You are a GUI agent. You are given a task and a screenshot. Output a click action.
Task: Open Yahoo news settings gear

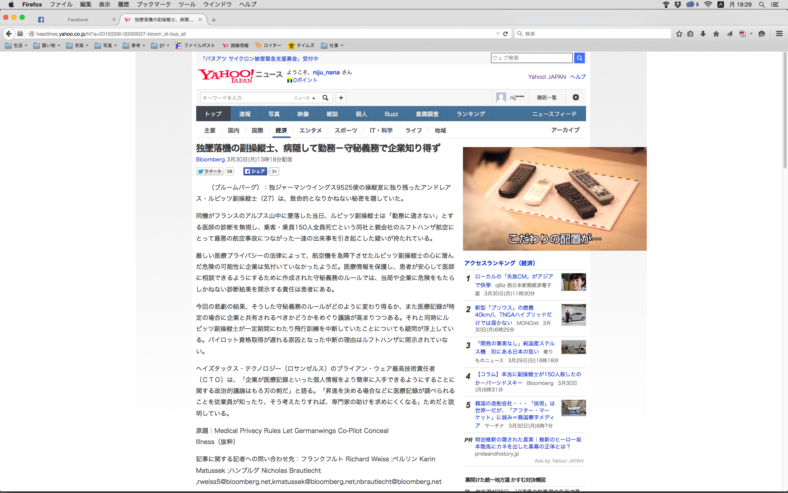coord(575,97)
